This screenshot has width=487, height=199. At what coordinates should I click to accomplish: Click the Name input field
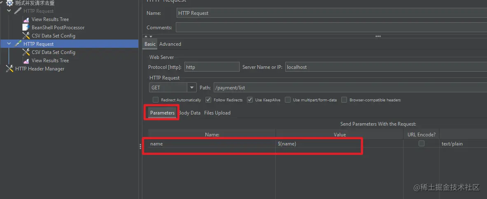point(331,13)
